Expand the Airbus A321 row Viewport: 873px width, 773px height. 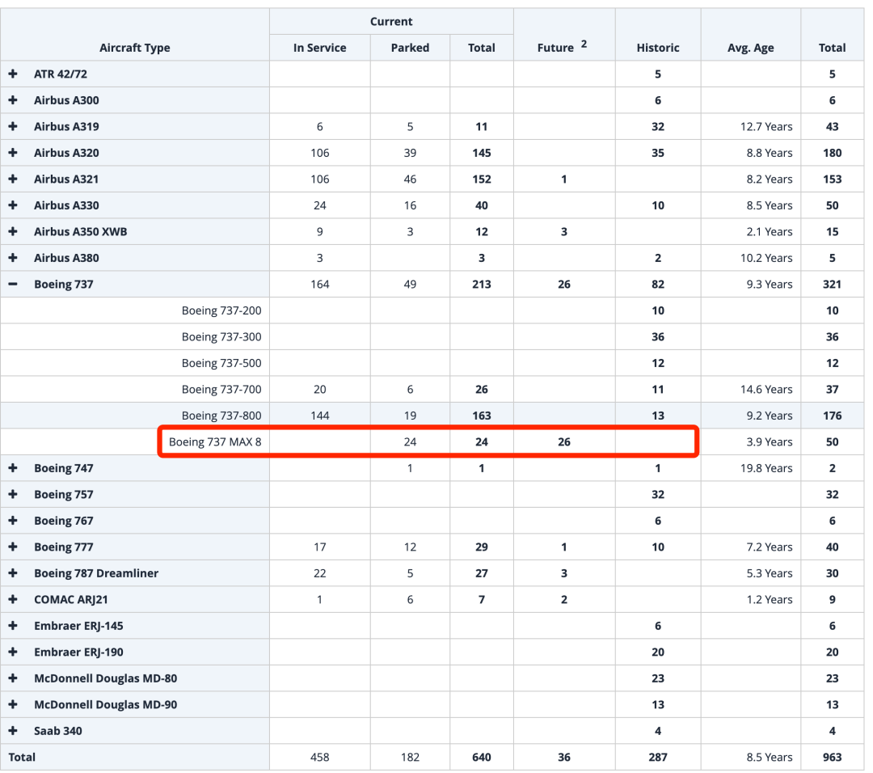(13, 179)
